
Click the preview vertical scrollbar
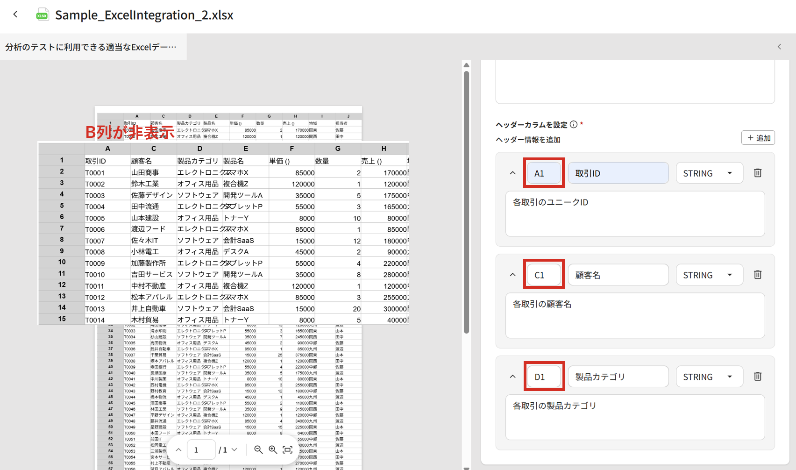[x=466, y=201]
